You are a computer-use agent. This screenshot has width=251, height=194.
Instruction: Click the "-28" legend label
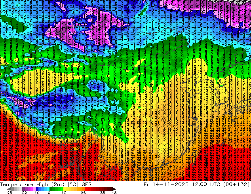(x=8, y=192)
